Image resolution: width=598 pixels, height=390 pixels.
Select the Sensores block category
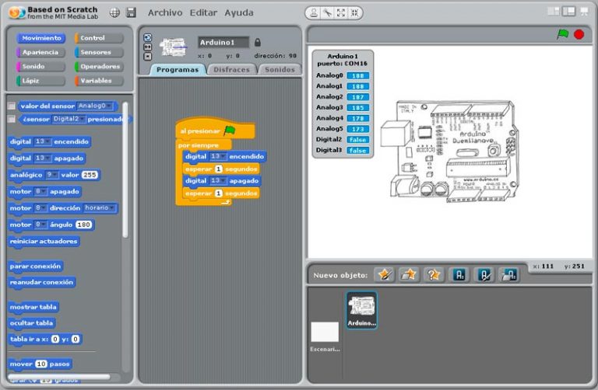coord(98,52)
